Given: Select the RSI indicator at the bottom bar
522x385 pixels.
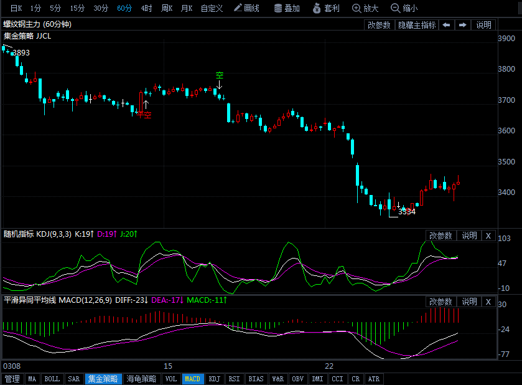Looking at the screenshot, I should pos(233,378).
